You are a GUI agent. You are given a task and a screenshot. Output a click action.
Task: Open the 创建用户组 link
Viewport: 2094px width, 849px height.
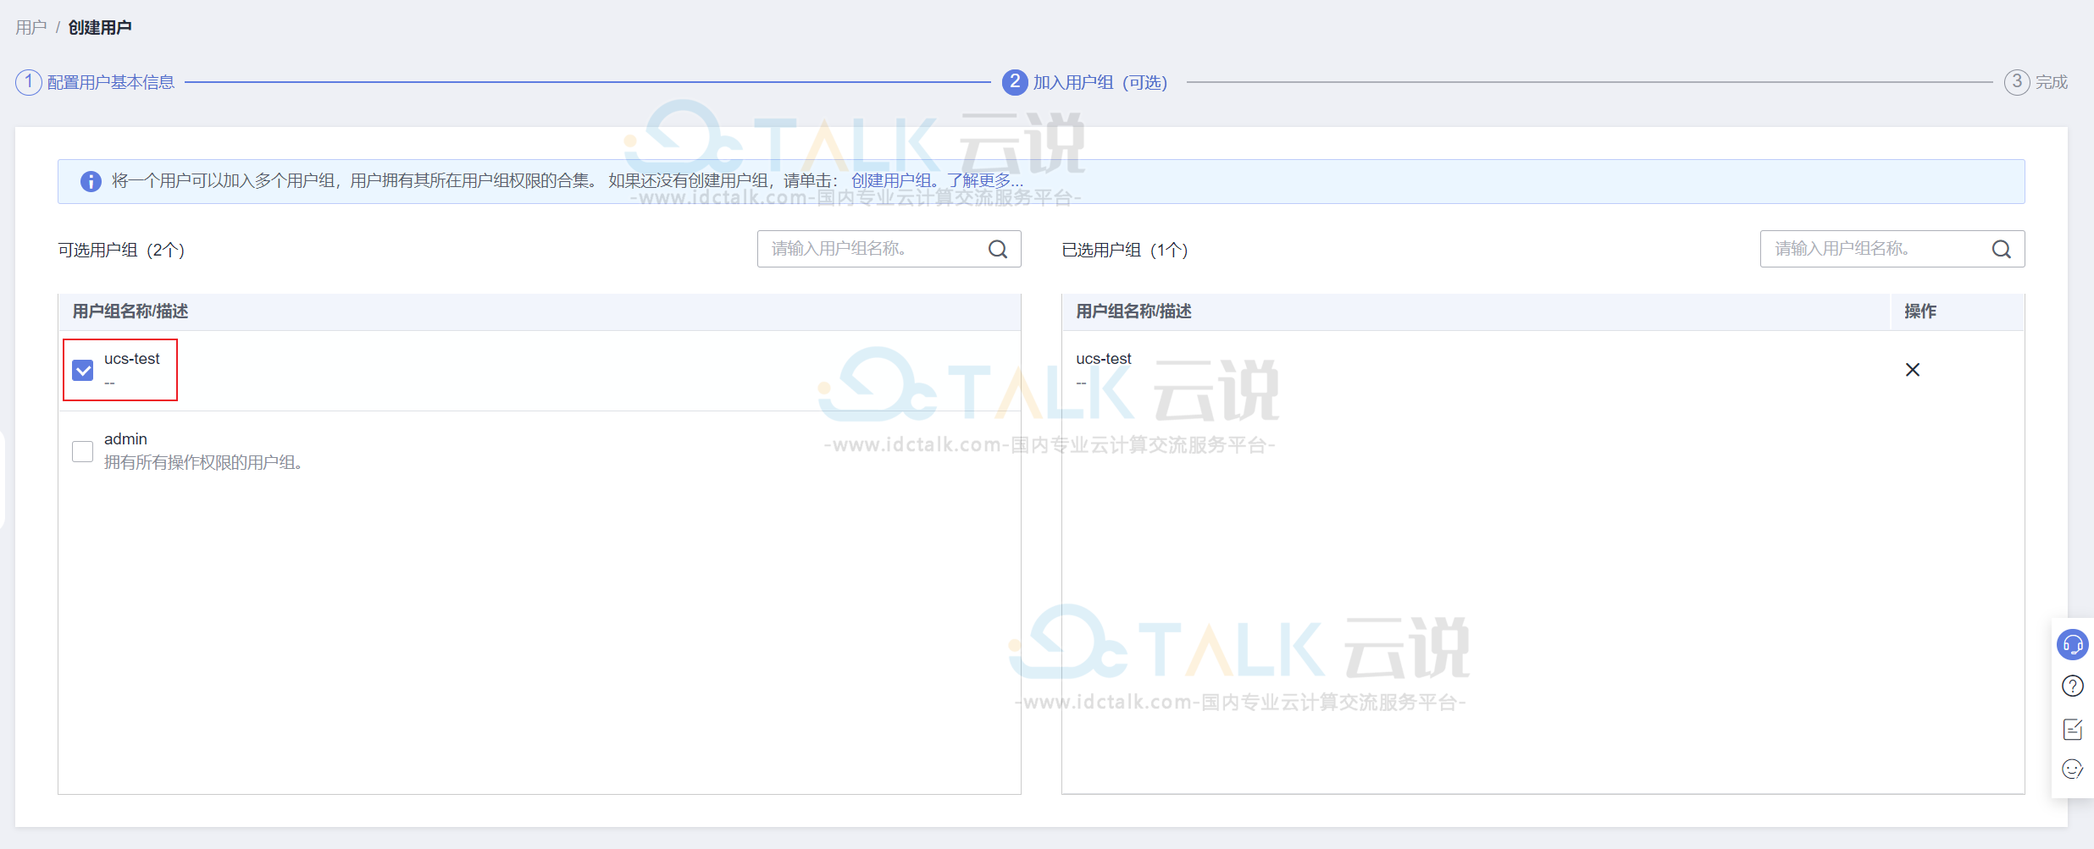click(x=890, y=180)
